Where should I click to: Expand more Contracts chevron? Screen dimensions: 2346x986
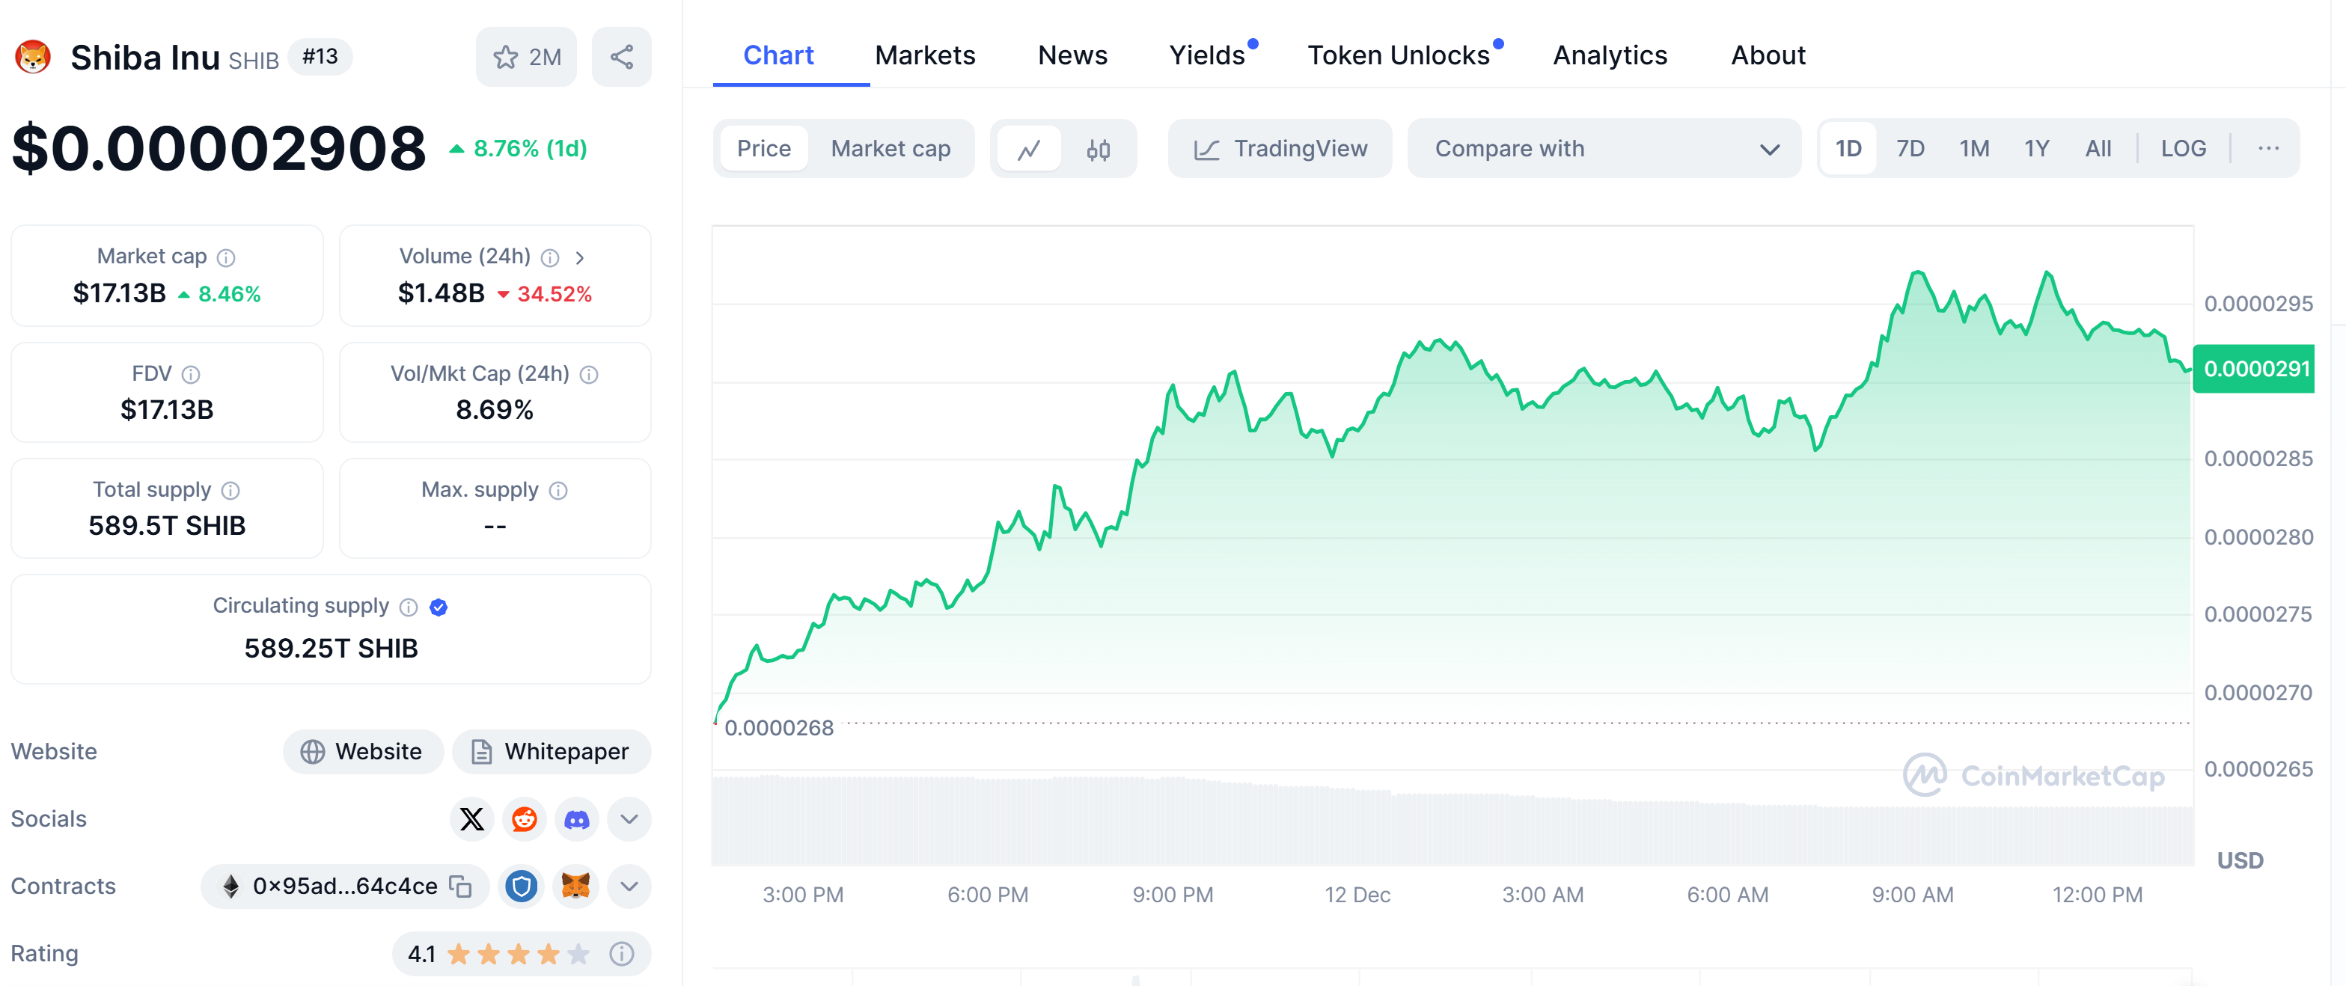pyautogui.click(x=629, y=887)
